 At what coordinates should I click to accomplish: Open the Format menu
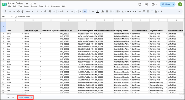34,6
